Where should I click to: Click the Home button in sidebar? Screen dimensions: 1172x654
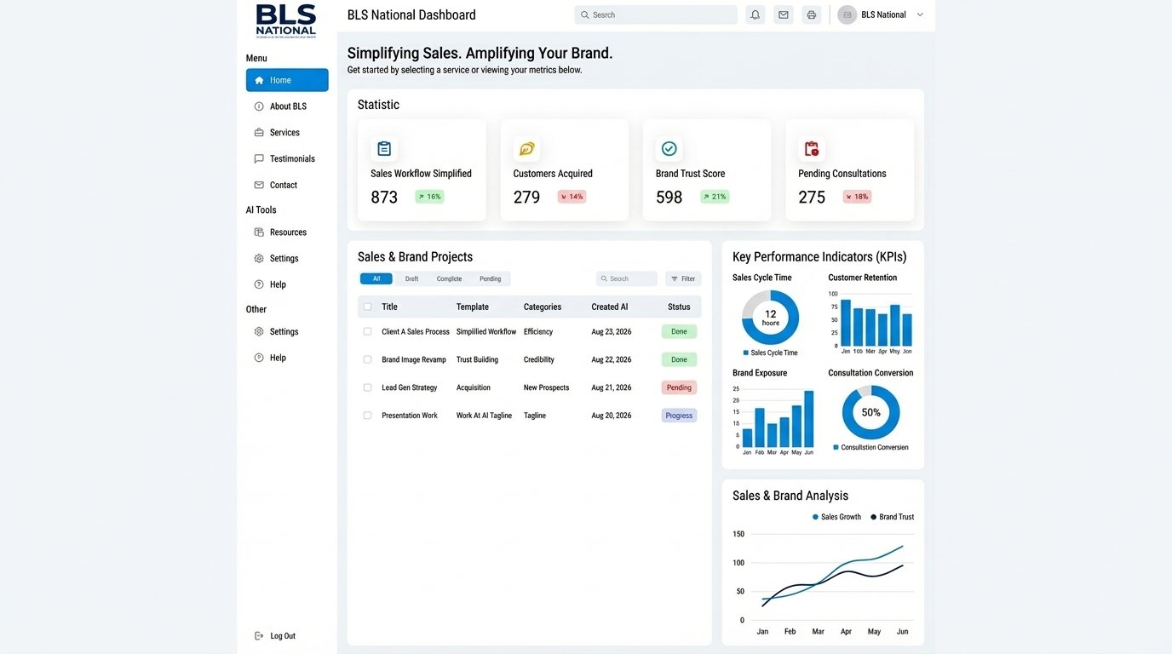pyautogui.click(x=287, y=80)
